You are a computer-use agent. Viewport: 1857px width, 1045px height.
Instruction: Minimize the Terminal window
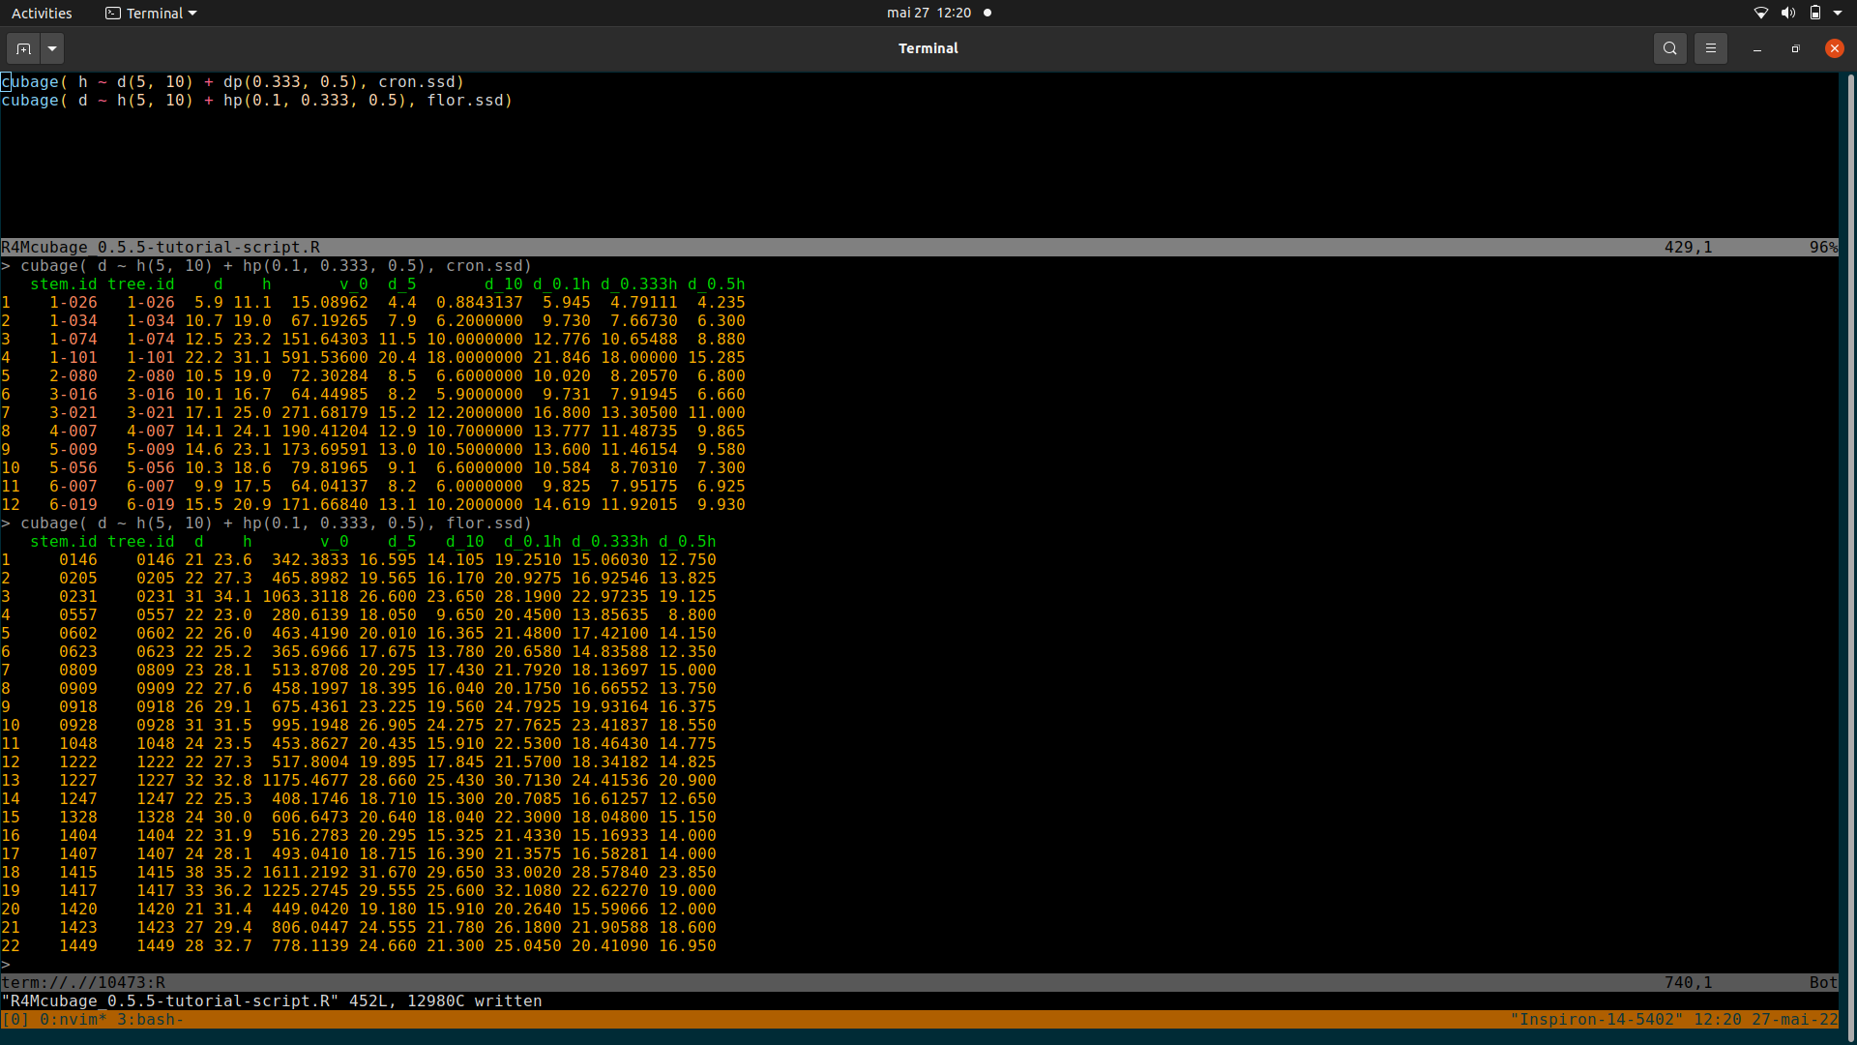tap(1756, 48)
